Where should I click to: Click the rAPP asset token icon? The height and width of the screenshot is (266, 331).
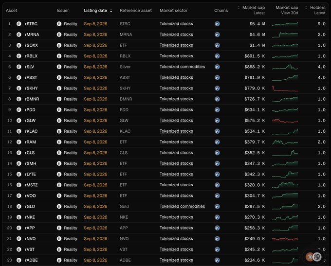tap(19, 228)
